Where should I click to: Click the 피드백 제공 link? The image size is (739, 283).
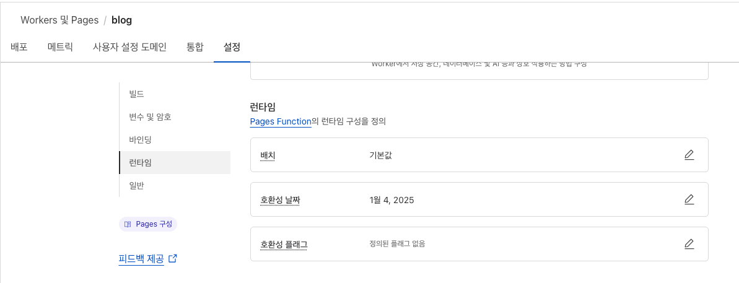(x=141, y=259)
